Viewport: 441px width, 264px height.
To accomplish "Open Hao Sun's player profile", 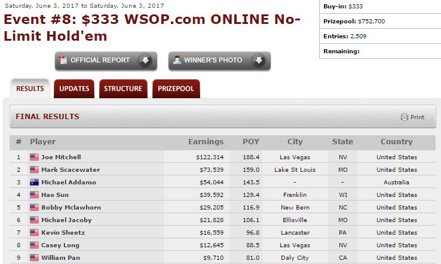I will [x=55, y=195].
